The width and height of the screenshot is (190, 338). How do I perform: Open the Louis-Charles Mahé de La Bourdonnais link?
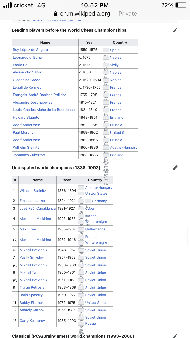click(45, 110)
